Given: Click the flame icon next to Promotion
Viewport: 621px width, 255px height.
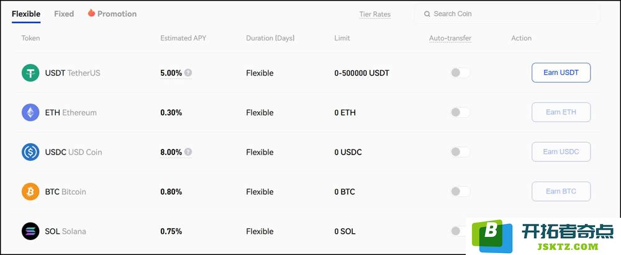Looking at the screenshot, I should point(91,13).
